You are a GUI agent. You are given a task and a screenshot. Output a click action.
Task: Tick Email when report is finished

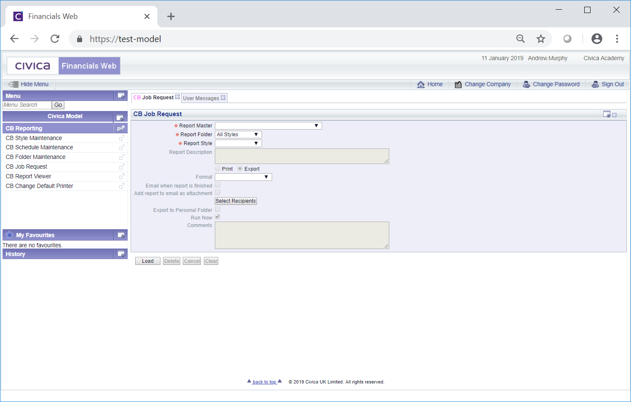[218, 185]
